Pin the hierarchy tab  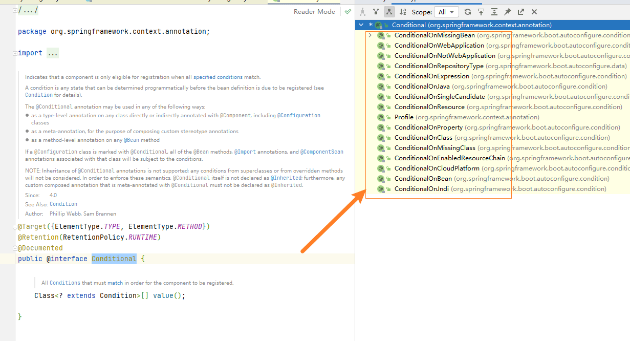click(x=508, y=12)
